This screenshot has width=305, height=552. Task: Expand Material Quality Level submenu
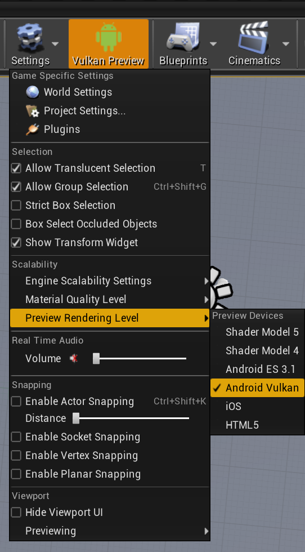click(110, 300)
